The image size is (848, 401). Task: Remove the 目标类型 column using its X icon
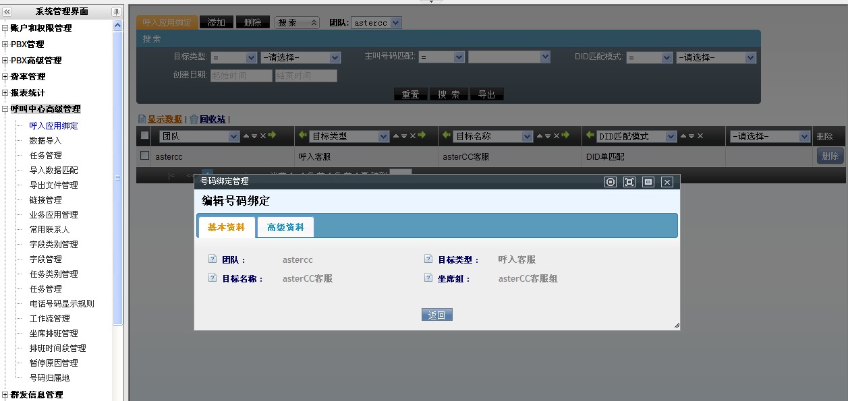[x=413, y=136]
